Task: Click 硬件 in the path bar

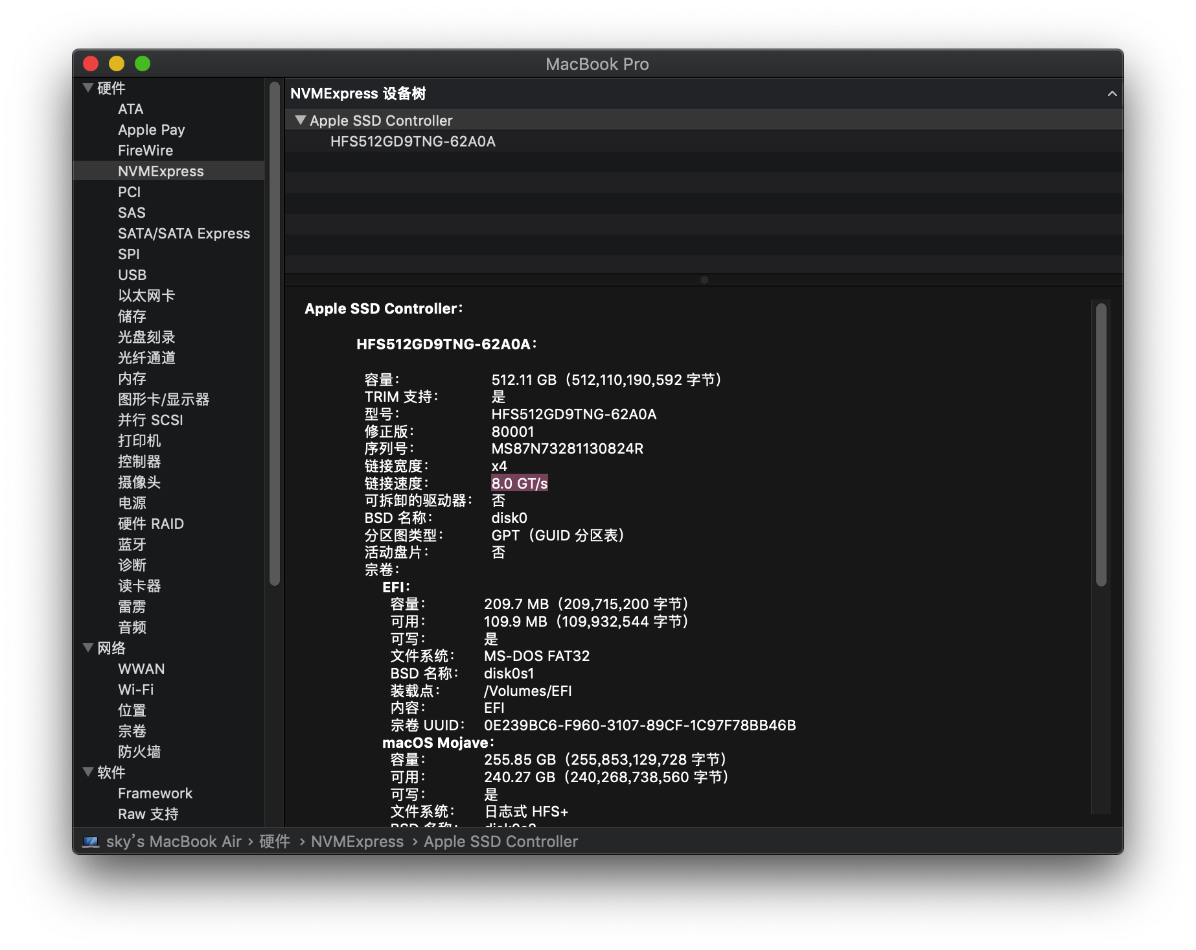Action: 275,841
